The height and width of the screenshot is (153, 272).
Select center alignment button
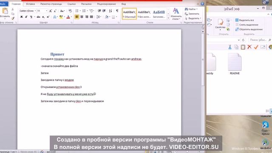pos(82,17)
